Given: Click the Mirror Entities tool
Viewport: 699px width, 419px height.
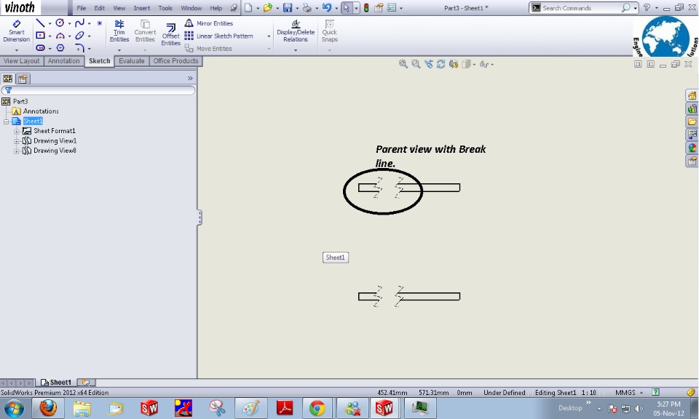Looking at the screenshot, I should coord(209,23).
